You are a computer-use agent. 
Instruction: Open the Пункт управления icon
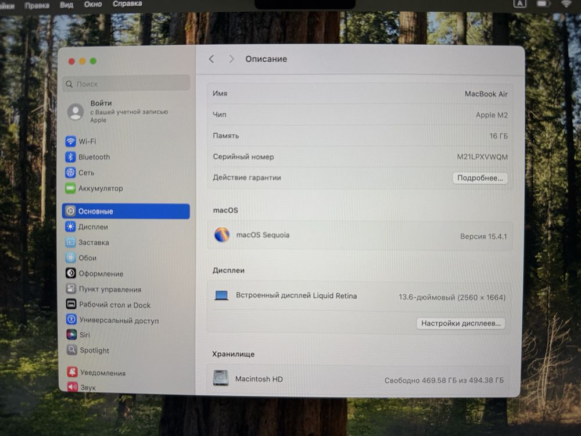pyautogui.click(x=71, y=289)
